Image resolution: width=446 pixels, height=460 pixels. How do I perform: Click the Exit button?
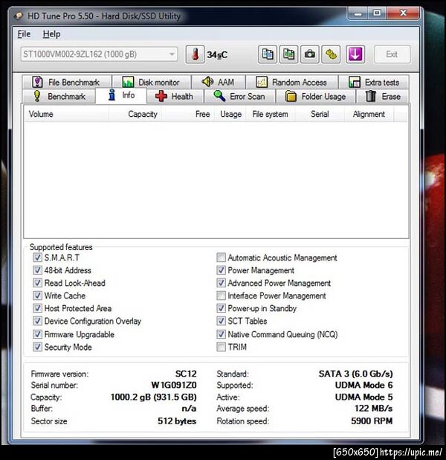coord(392,54)
